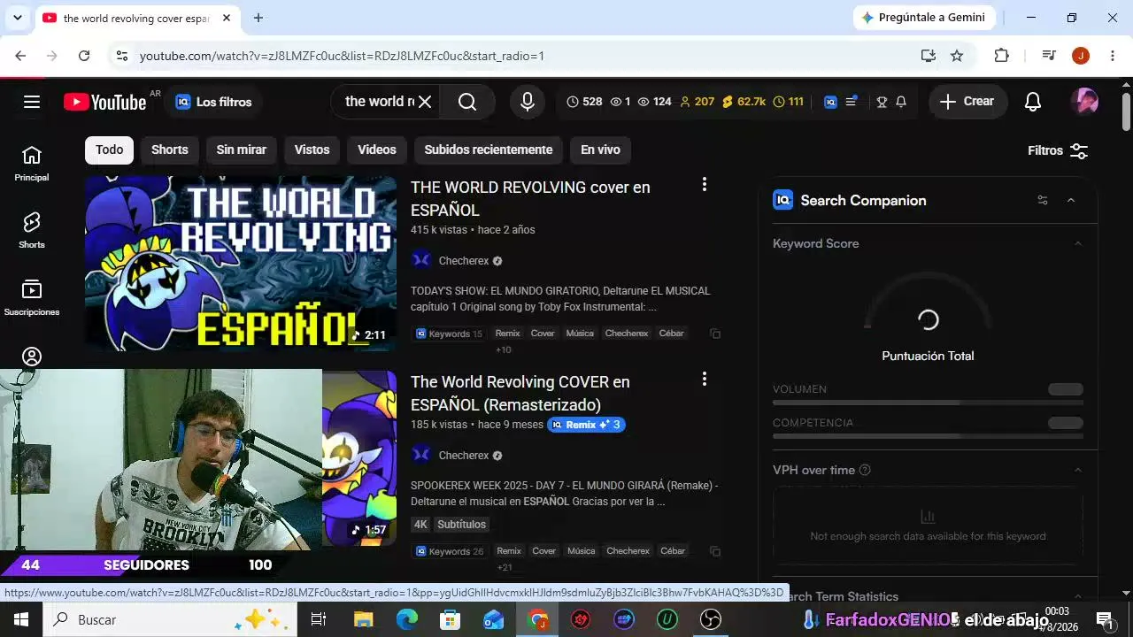This screenshot has width=1133, height=637.
Task: Go to the YouTube home logo
Action: click(105, 102)
